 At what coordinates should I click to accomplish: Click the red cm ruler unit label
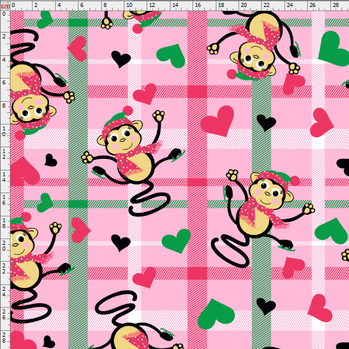coord(5,6)
